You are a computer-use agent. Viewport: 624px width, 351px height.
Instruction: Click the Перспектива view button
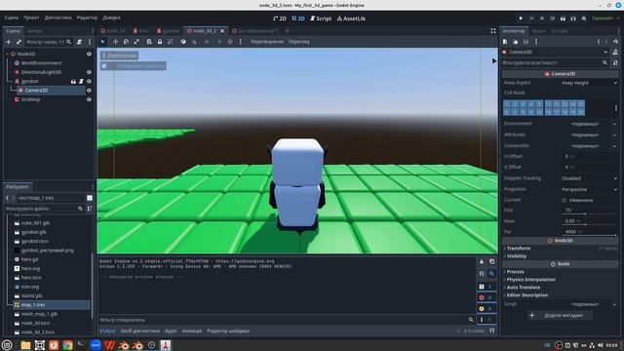coord(119,56)
